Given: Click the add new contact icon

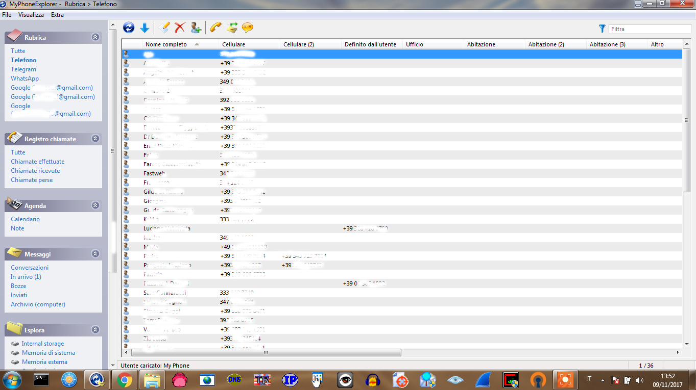Looking at the screenshot, I should (196, 28).
